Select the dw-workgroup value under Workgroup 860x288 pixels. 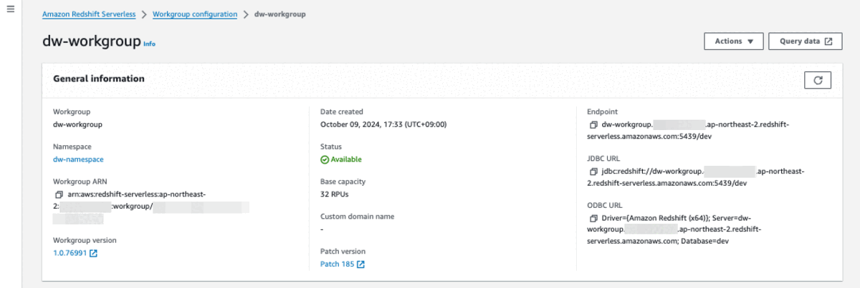[78, 124]
